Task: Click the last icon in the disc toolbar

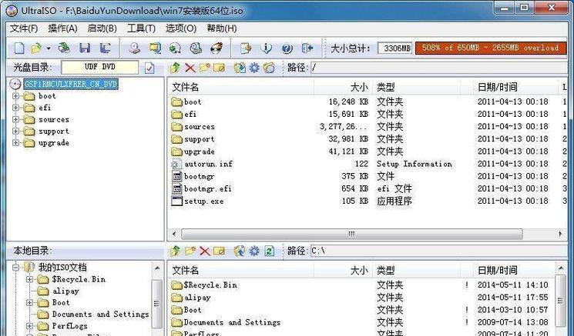Action: click(x=269, y=68)
